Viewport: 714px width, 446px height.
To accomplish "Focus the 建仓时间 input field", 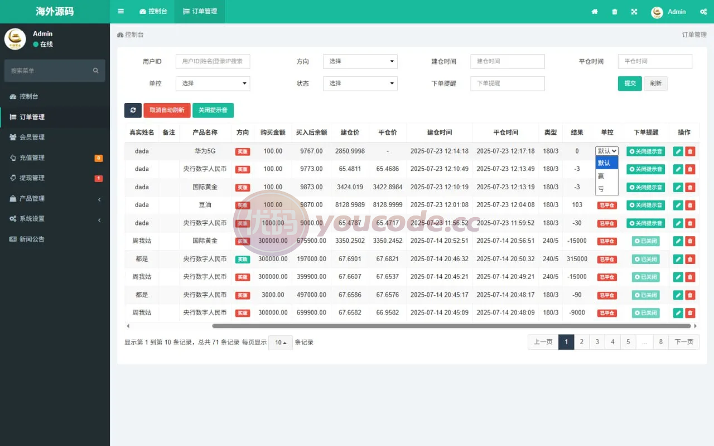I will pyautogui.click(x=508, y=61).
